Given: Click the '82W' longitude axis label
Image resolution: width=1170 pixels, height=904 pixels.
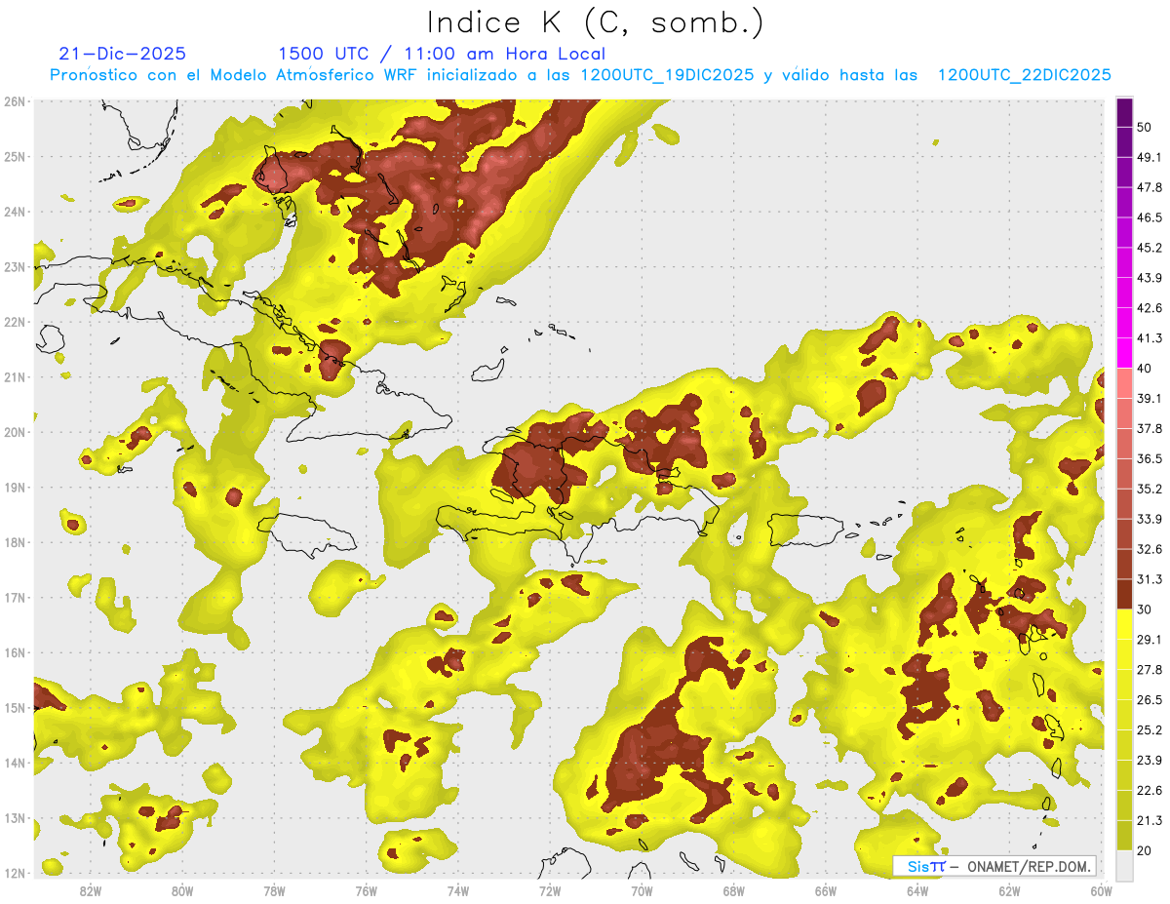Looking at the screenshot, I should pos(91,890).
